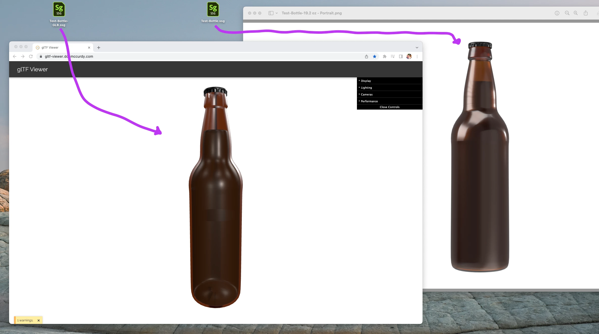The height and width of the screenshot is (334, 599).
Task: Expand the Cameras controls folder
Action: pos(367,94)
